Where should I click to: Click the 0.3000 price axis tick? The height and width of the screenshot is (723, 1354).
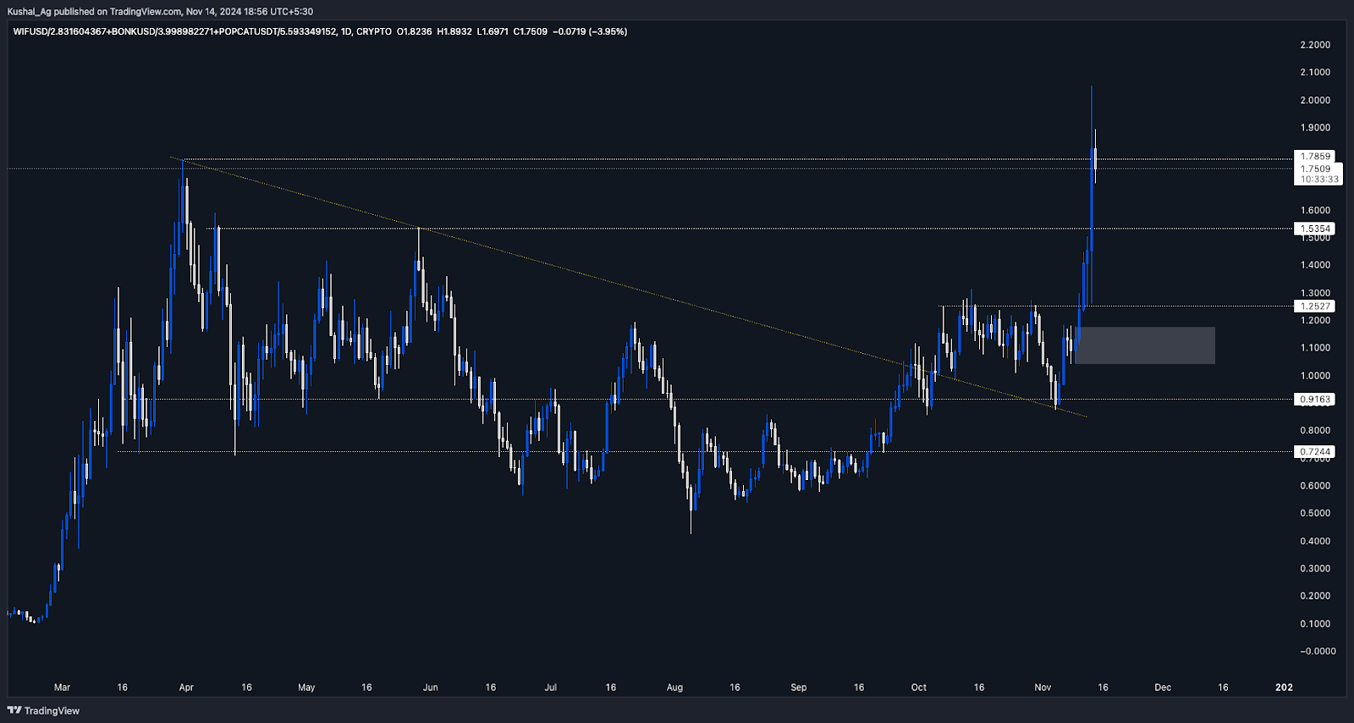pyautogui.click(x=1315, y=569)
